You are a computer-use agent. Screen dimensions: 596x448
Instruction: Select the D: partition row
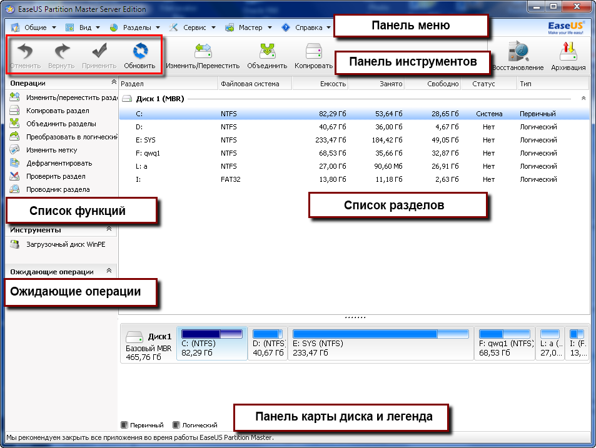354,127
